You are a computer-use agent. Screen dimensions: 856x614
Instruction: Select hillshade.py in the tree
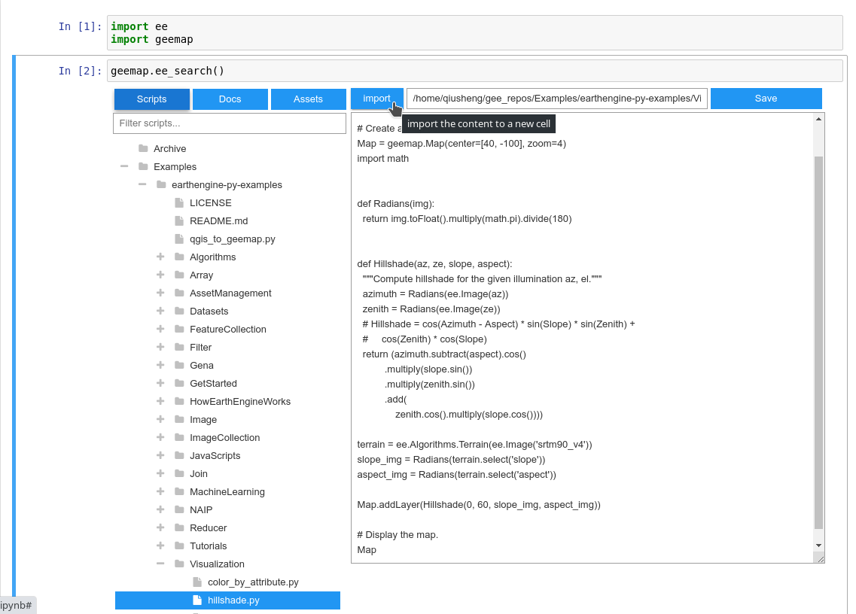pos(233,600)
